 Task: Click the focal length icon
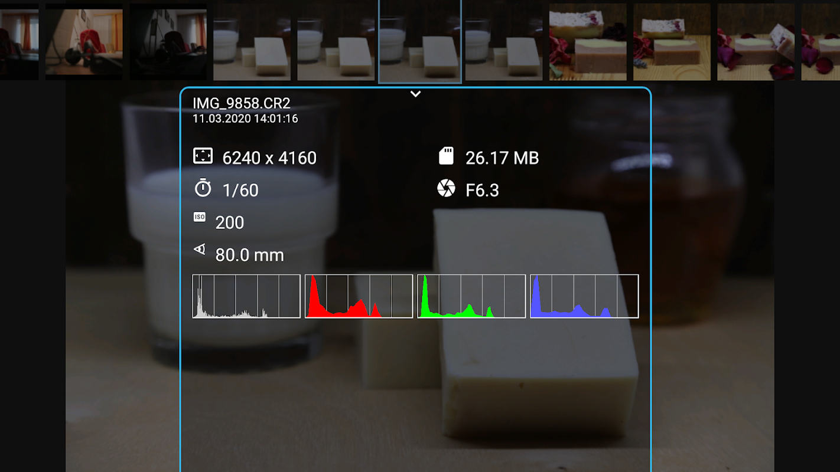click(200, 250)
